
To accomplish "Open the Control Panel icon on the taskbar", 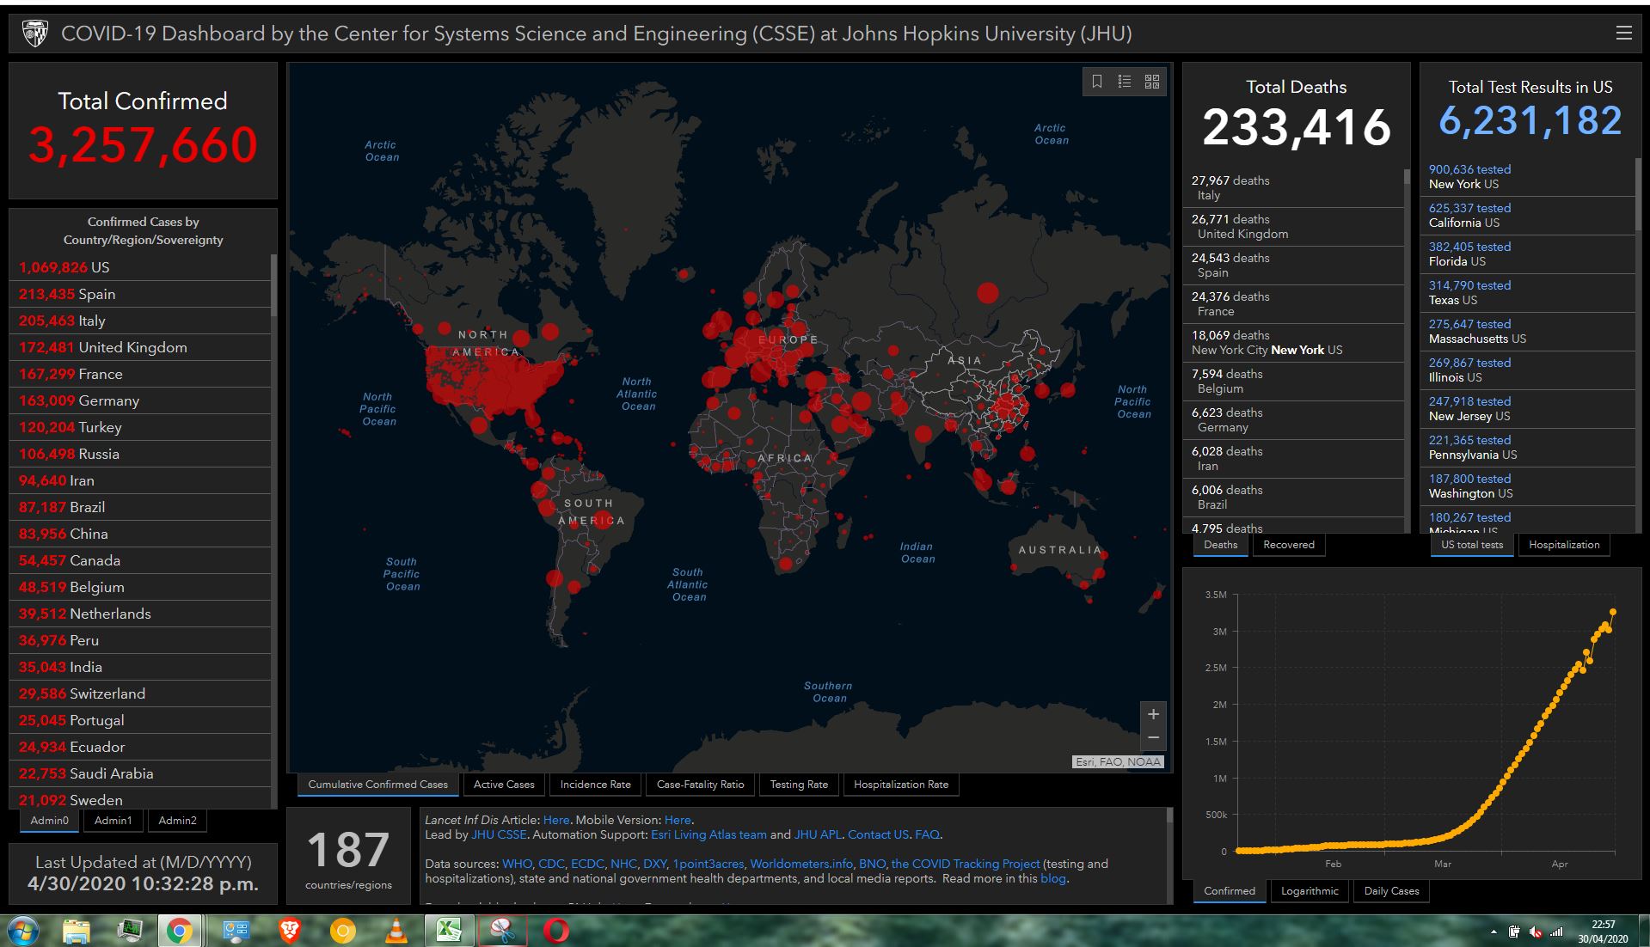I will point(236,931).
